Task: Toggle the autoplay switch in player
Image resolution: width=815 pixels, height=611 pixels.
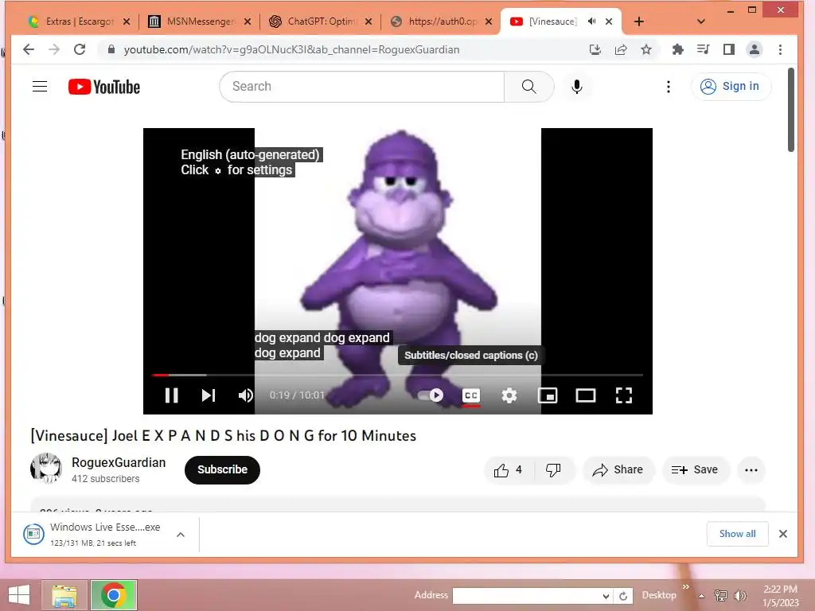Action: click(431, 395)
